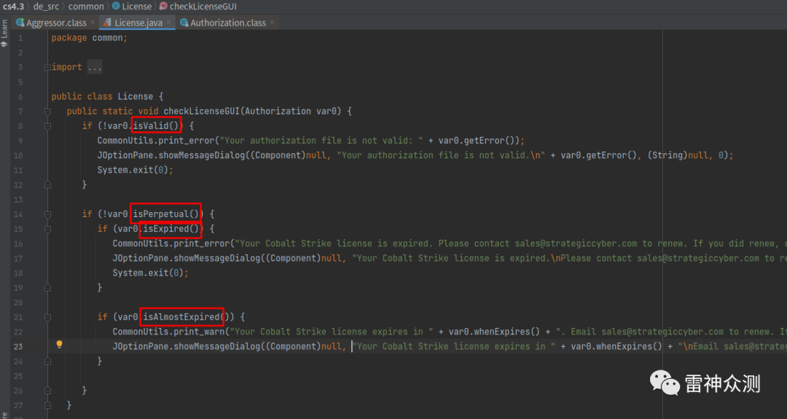Image resolution: width=787 pixels, height=419 pixels.
Task: Click '(String)null' cast on line 10
Action: pyautogui.click(x=678, y=155)
